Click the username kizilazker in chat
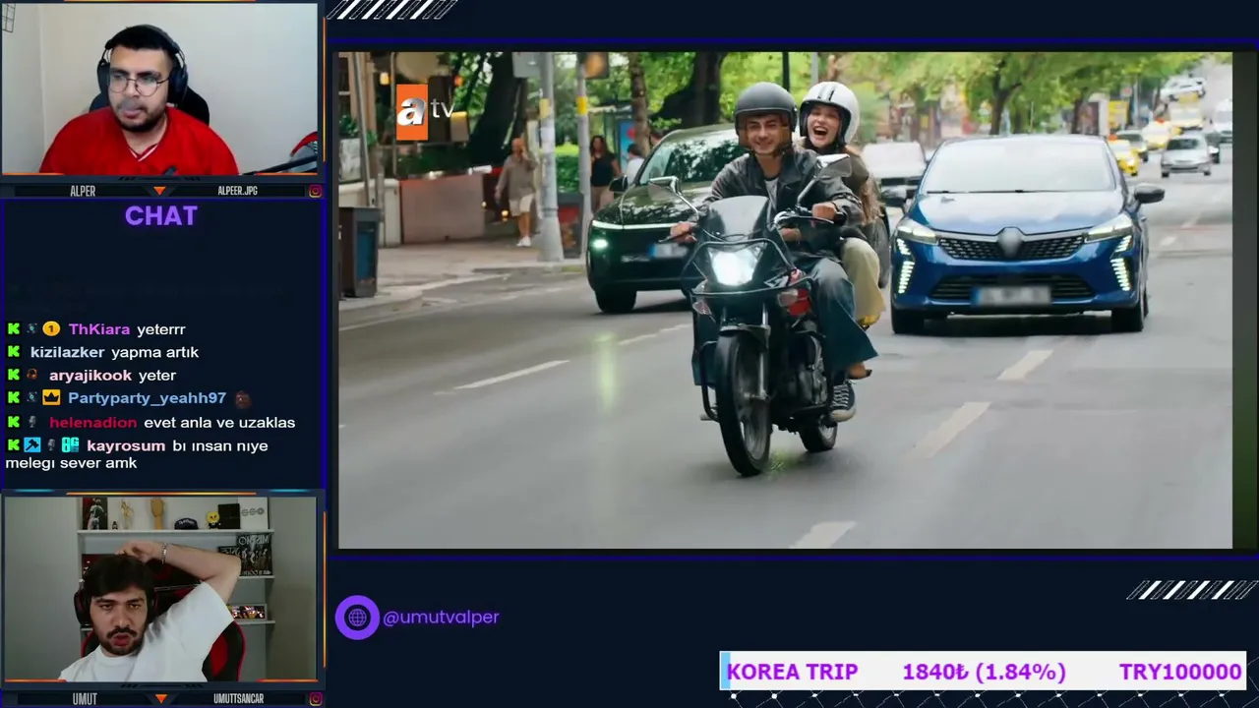Image resolution: width=1259 pixels, height=708 pixels. pos(67,352)
